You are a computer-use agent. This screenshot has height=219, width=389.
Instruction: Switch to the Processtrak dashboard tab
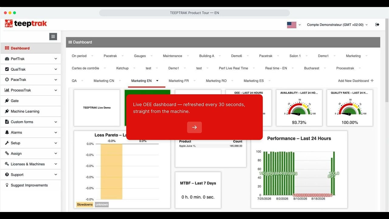coord(345,68)
